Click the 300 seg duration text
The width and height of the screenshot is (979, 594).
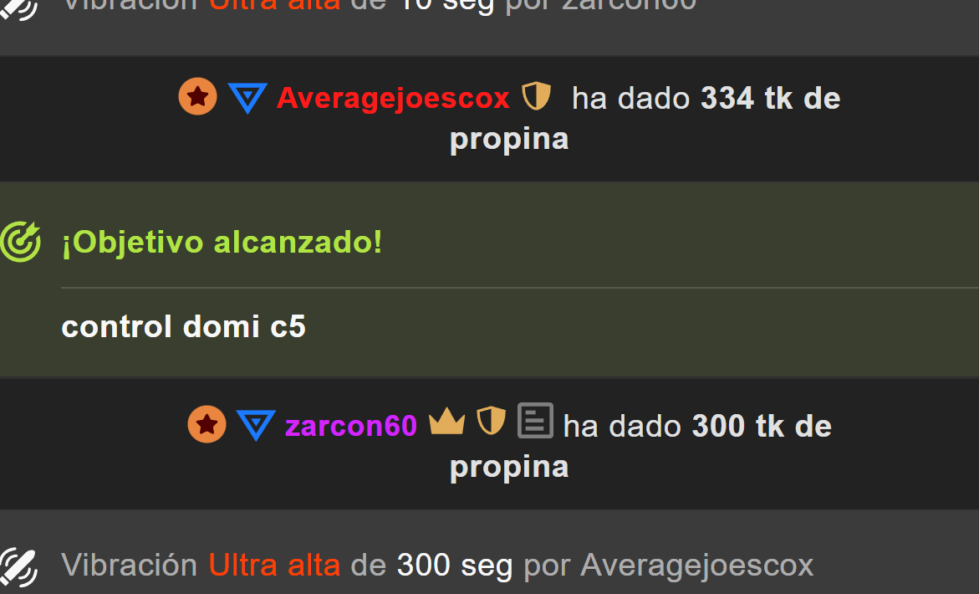point(455,566)
